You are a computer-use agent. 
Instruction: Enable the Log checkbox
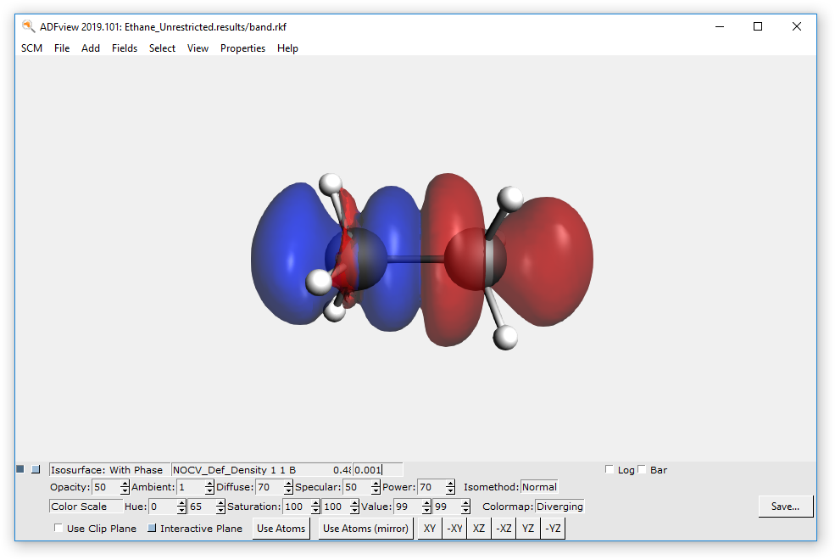[x=609, y=468]
